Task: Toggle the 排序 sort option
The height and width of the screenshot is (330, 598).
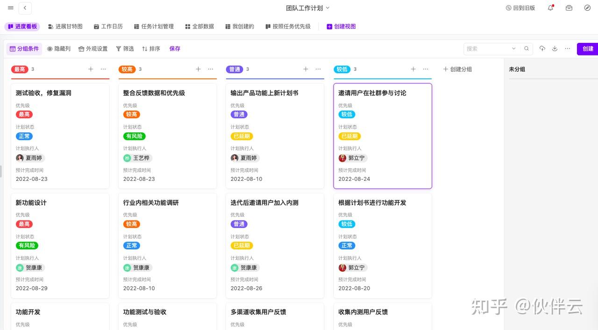Action: (151, 48)
